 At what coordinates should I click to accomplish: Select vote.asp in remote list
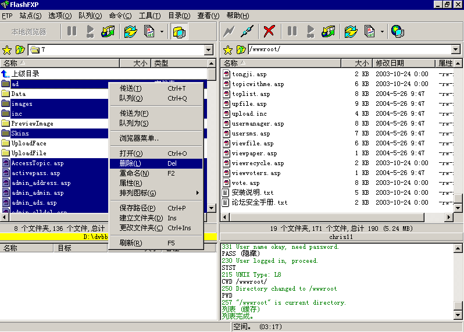[x=241, y=183]
